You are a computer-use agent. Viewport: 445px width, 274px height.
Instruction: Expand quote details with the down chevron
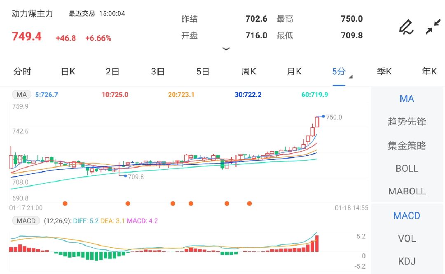point(226,49)
